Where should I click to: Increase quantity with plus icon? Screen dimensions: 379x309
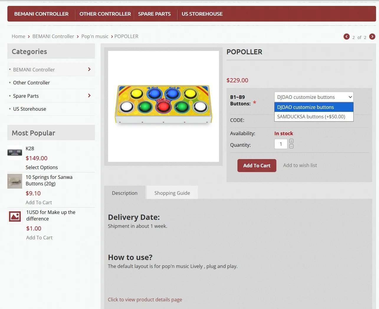click(x=291, y=141)
